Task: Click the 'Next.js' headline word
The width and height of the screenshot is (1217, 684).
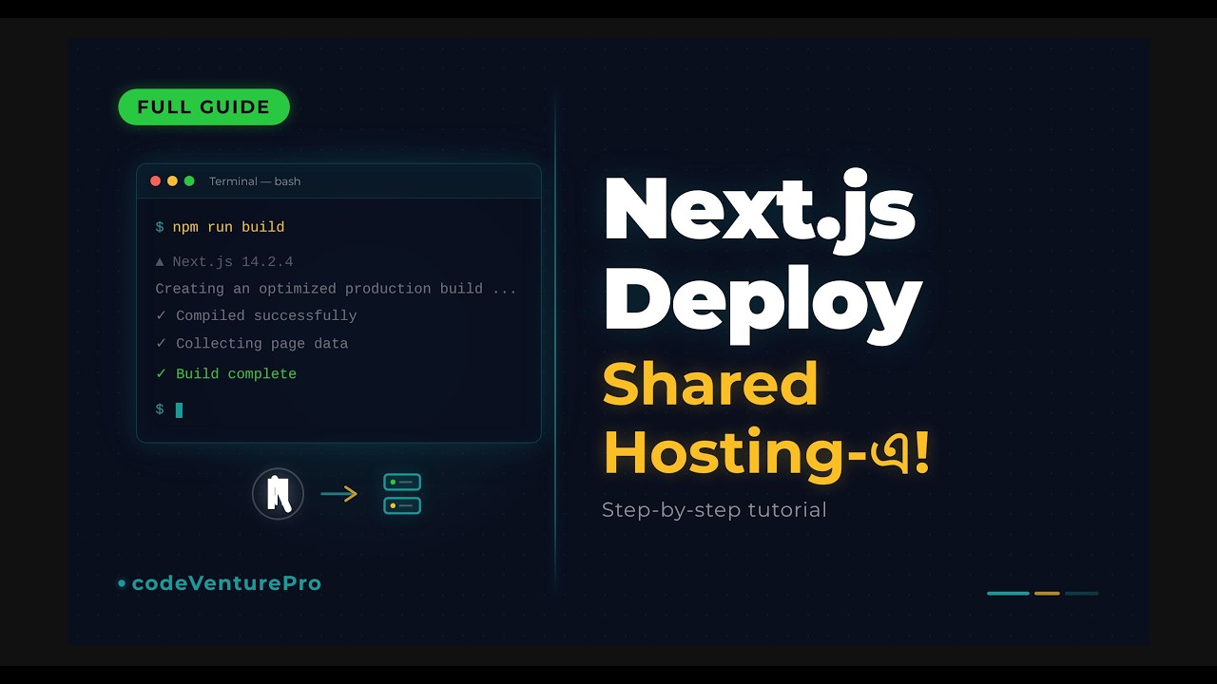Action: click(x=760, y=210)
